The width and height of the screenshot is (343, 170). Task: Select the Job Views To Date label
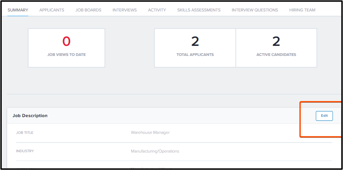66,55
